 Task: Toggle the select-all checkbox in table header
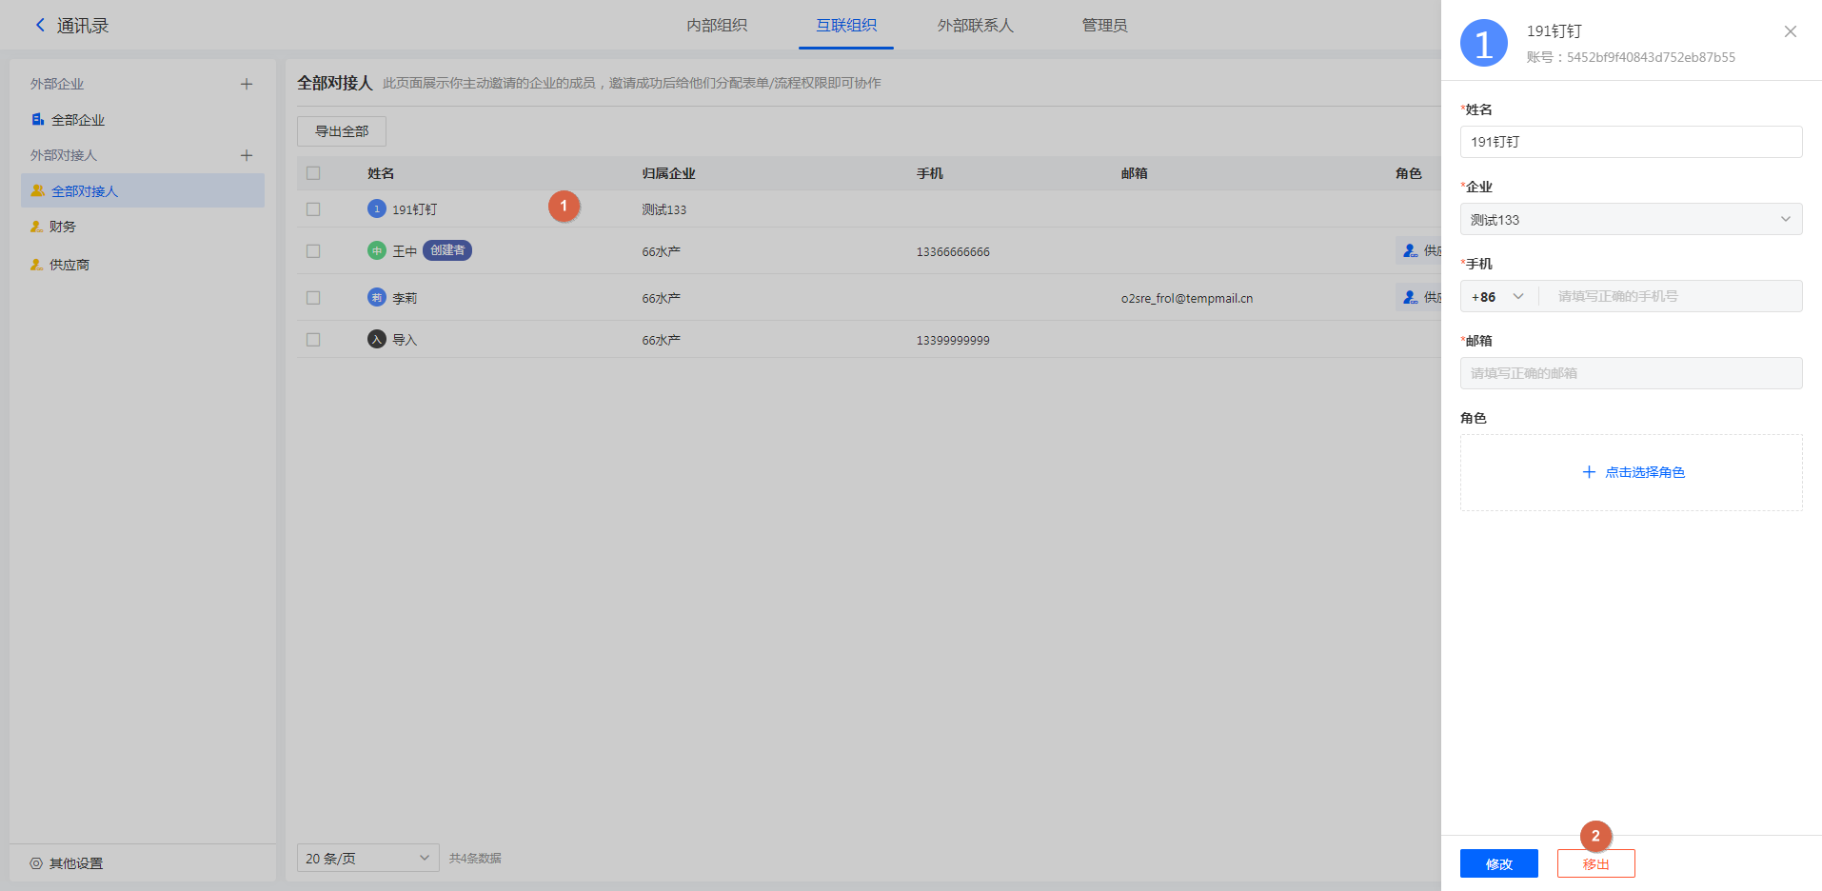coord(313,173)
